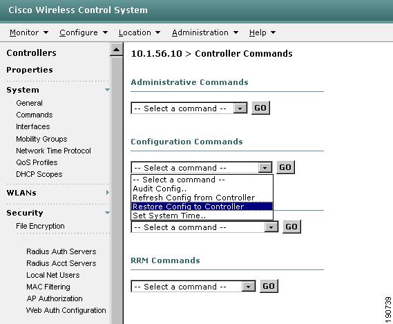Open the Administration menu
This screenshot has height=324, width=393.
pos(200,32)
